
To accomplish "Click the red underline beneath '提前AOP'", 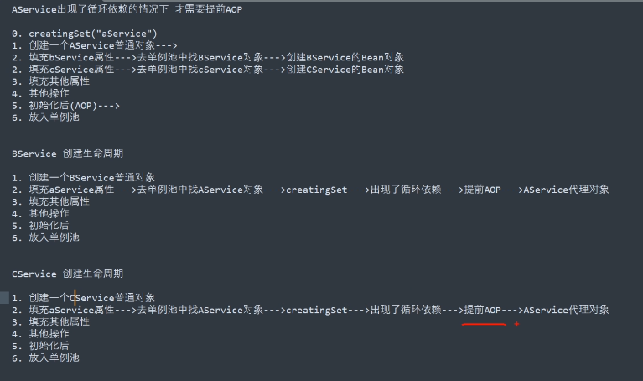I will [484, 324].
